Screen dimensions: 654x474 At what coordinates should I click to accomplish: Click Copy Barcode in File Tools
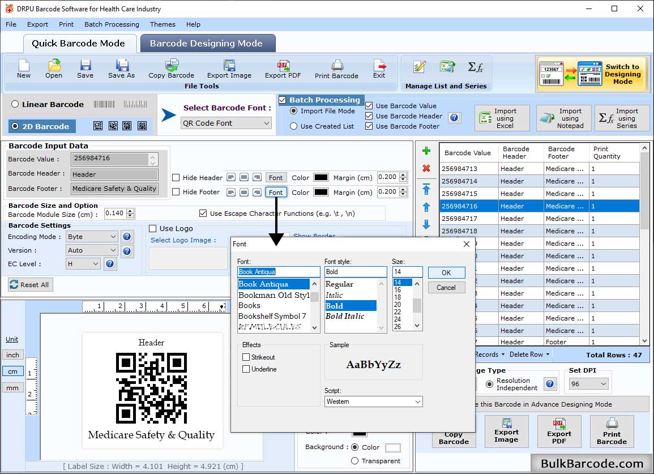tap(171, 69)
